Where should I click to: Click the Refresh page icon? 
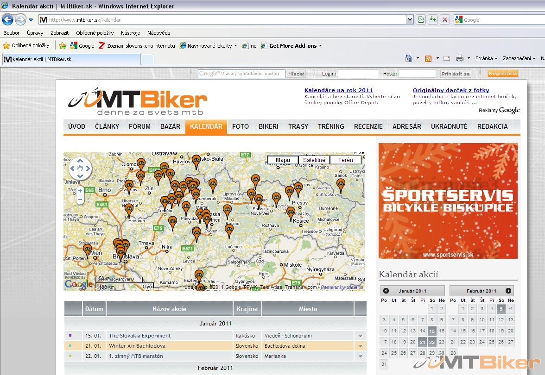(433, 19)
